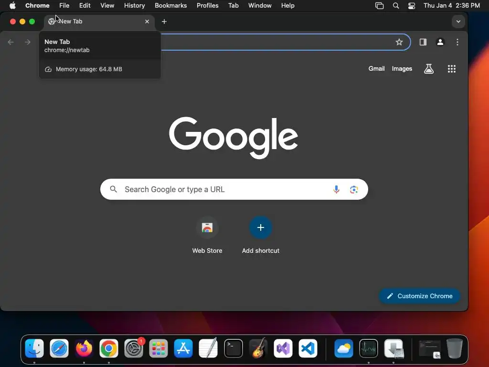Open Terminal from the dock

tap(233, 348)
